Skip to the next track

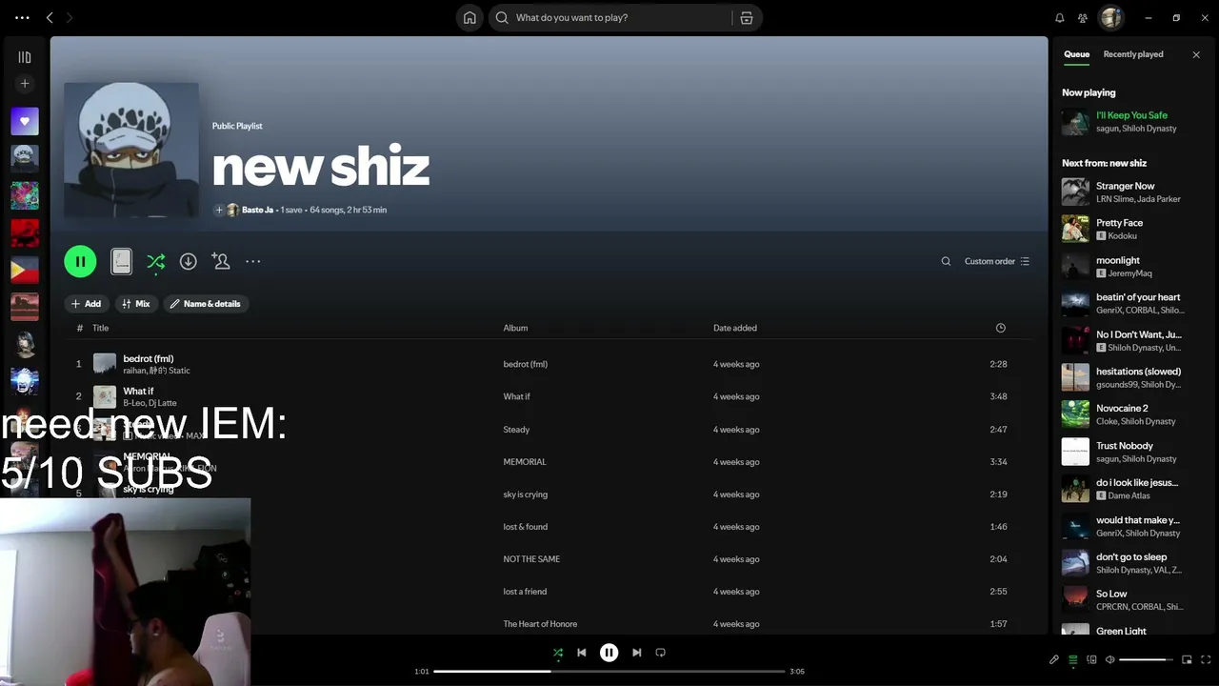pos(637,653)
